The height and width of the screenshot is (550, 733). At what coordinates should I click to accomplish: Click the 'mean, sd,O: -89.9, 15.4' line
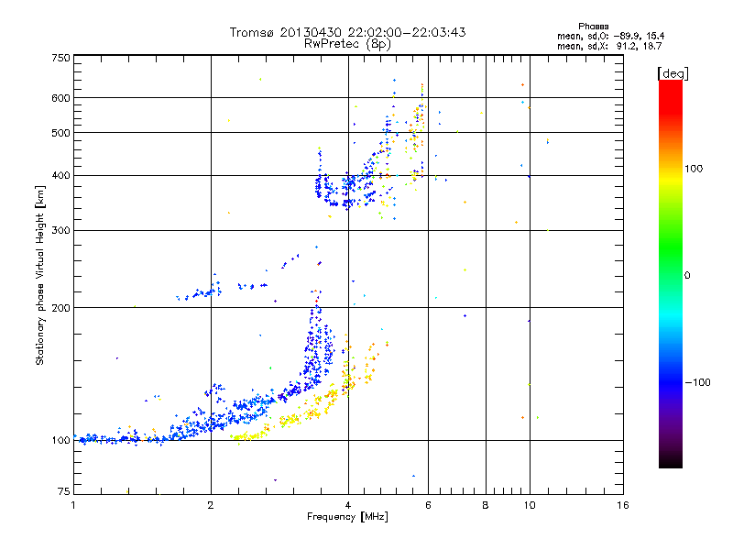click(x=610, y=36)
